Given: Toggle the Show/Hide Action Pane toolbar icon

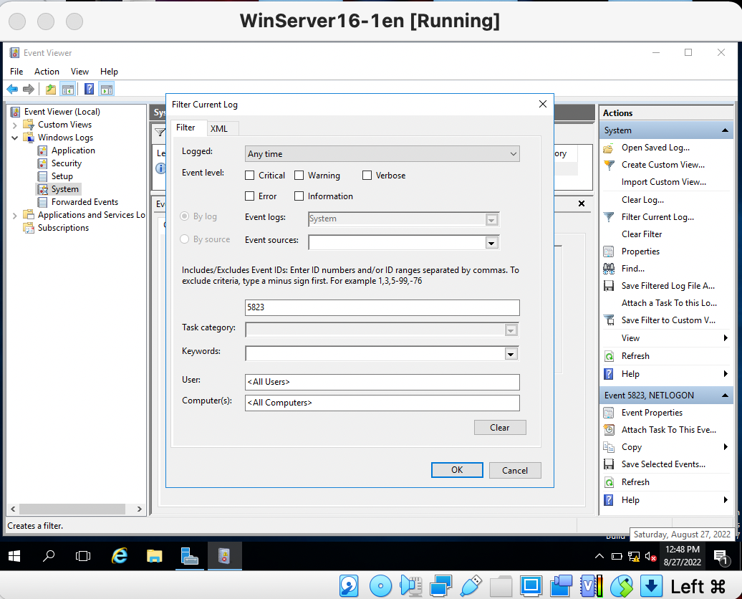Looking at the screenshot, I should pyautogui.click(x=107, y=89).
